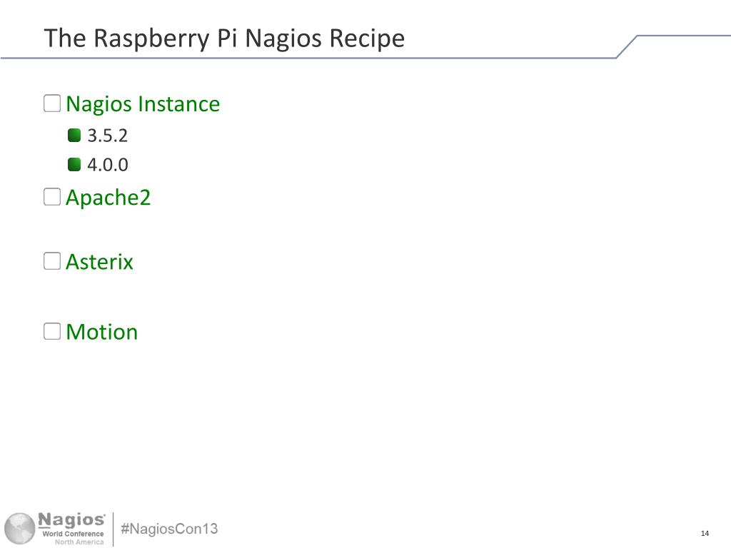Click the North America footer text

tap(79, 542)
